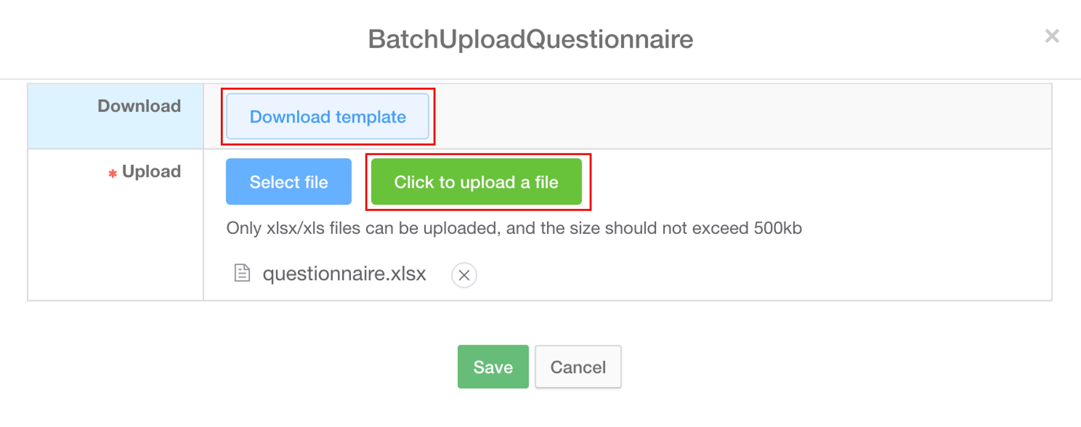Remove the uploaded questionnaire.xlsx file
Screen dimensions: 1081x427
click(x=464, y=275)
